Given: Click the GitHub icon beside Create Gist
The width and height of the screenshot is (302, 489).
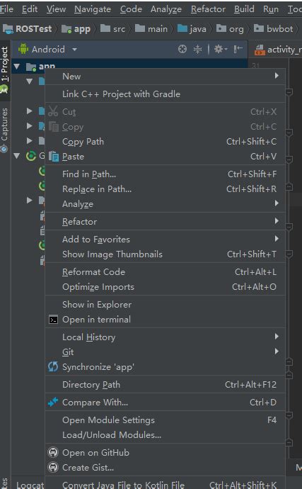Looking at the screenshot, I should click(x=53, y=468).
